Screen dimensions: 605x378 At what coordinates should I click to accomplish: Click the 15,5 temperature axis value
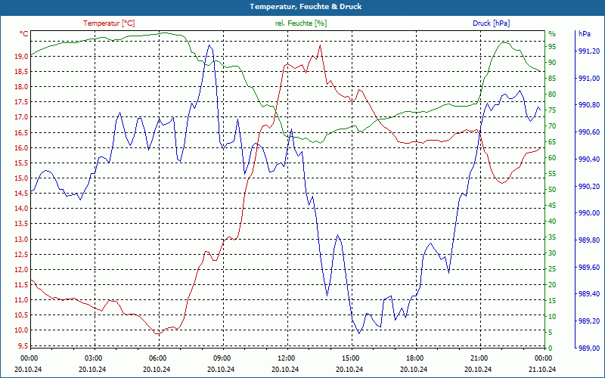(21, 163)
